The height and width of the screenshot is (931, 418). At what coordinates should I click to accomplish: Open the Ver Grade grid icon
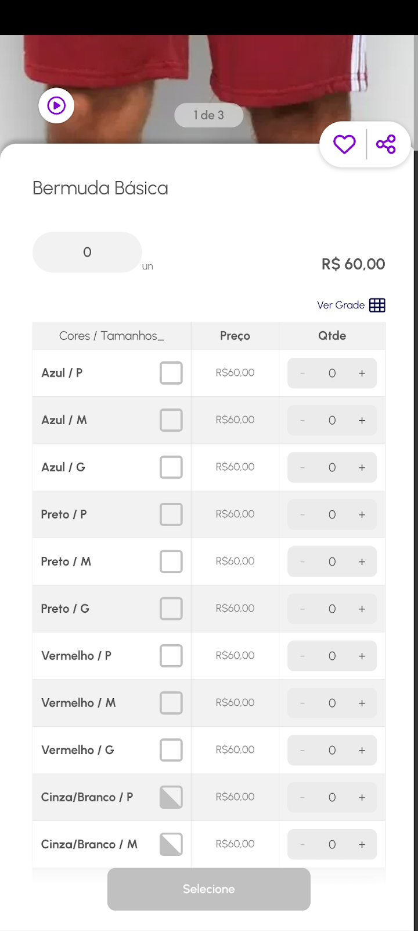[377, 305]
